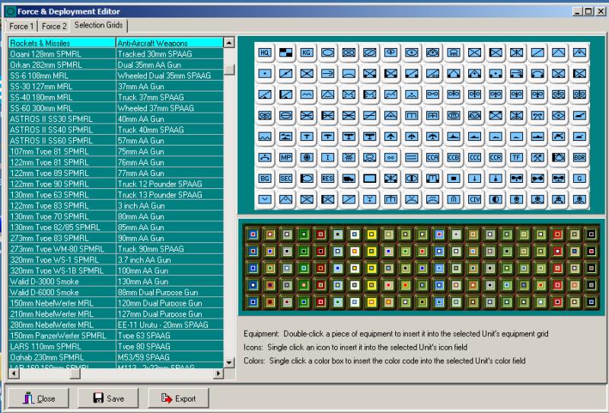Pick the bright yellow box in top color row

tap(371, 235)
